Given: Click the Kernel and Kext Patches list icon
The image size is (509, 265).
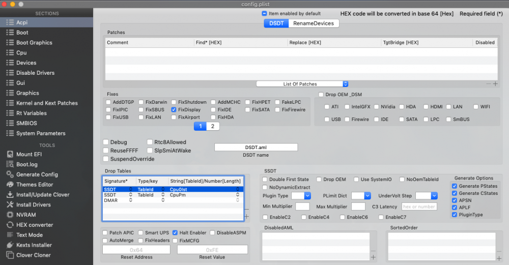Looking at the screenshot, I should click(x=10, y=103).
